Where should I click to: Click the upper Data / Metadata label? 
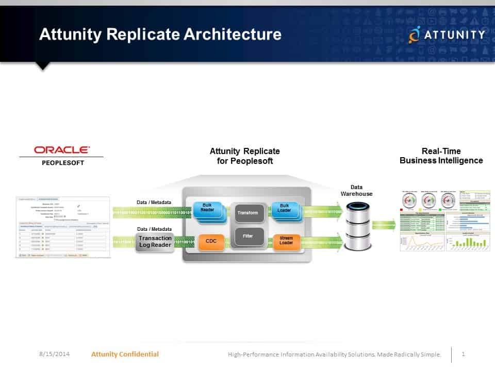click(154, 202)
